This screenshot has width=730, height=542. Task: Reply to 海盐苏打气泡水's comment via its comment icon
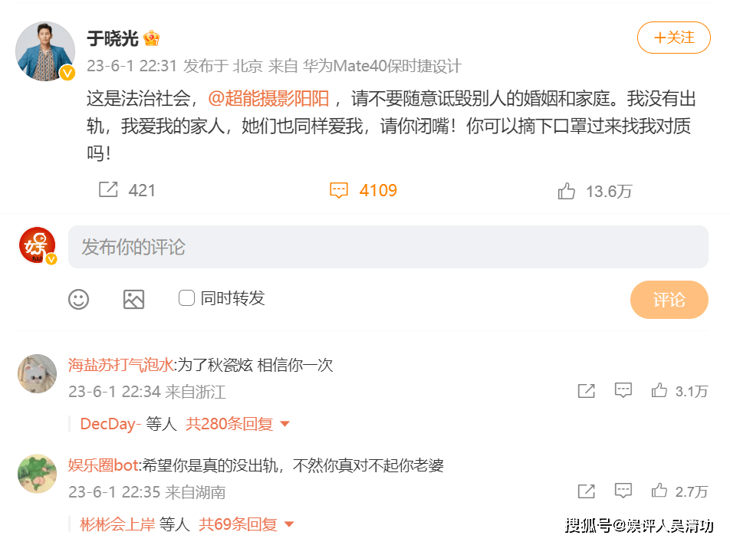[x=623, y=390]
